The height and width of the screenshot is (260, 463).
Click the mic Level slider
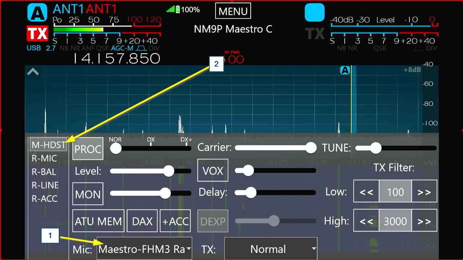click(x=151, y=171)
